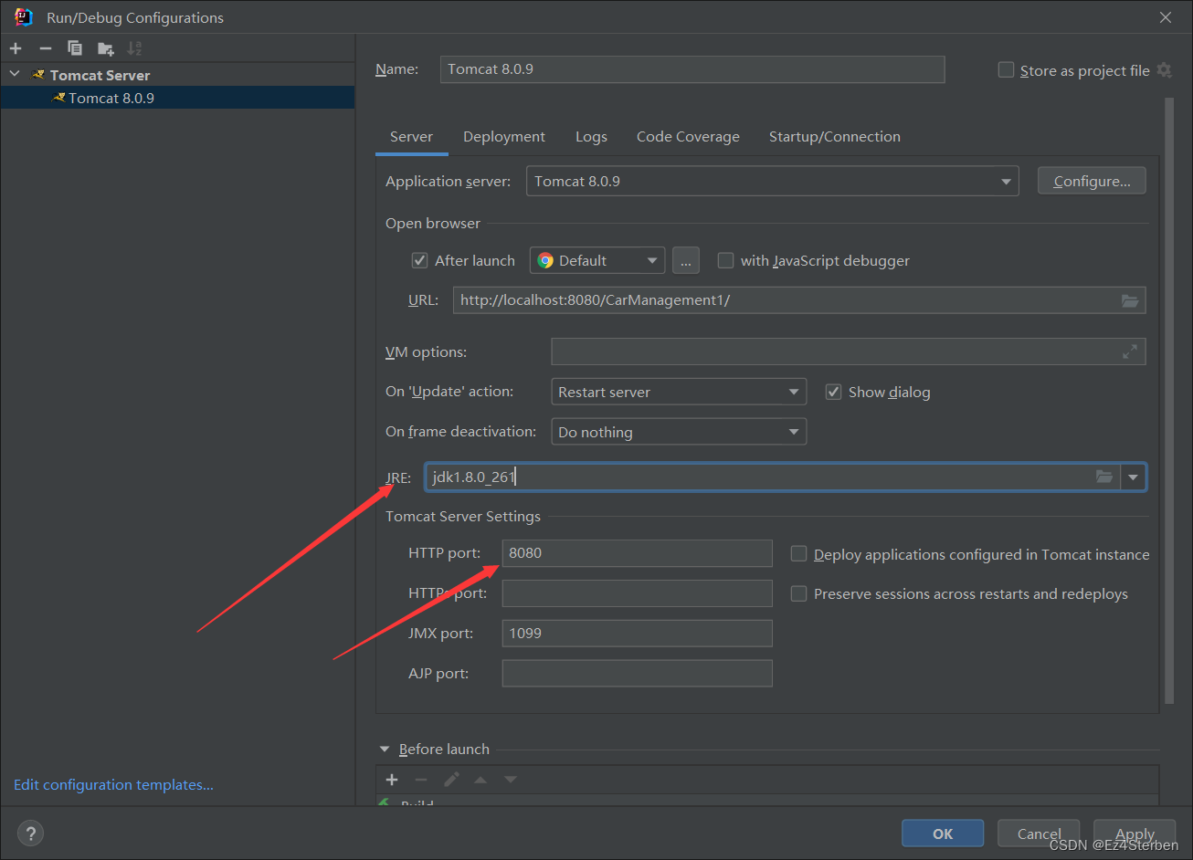The width and height of the screenshot is (1193, 860).
Task: Click the settings panel vertical scrollbar
Action: pos(1168,402)
